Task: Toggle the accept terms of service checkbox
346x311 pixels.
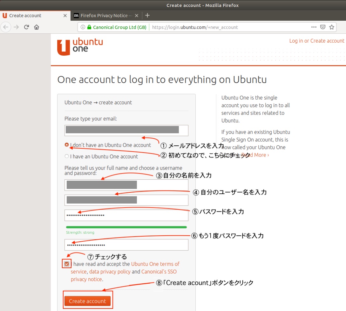Action: point(67,264)
